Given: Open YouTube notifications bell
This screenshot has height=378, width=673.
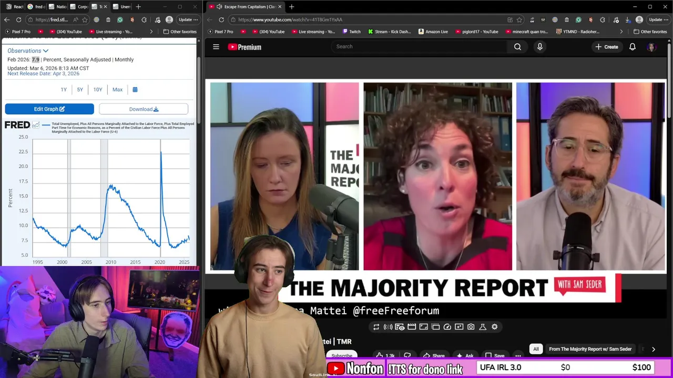Looking at the screenshot, I should coord(633,47).
